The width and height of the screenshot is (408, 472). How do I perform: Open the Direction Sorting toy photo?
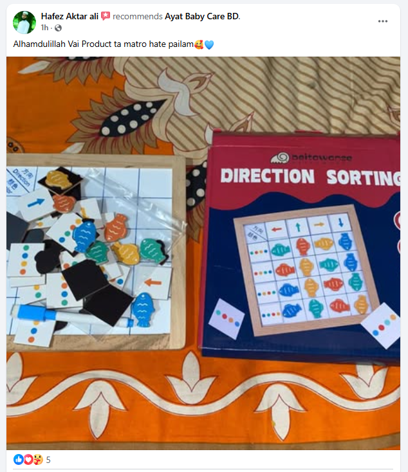point(203,253)
